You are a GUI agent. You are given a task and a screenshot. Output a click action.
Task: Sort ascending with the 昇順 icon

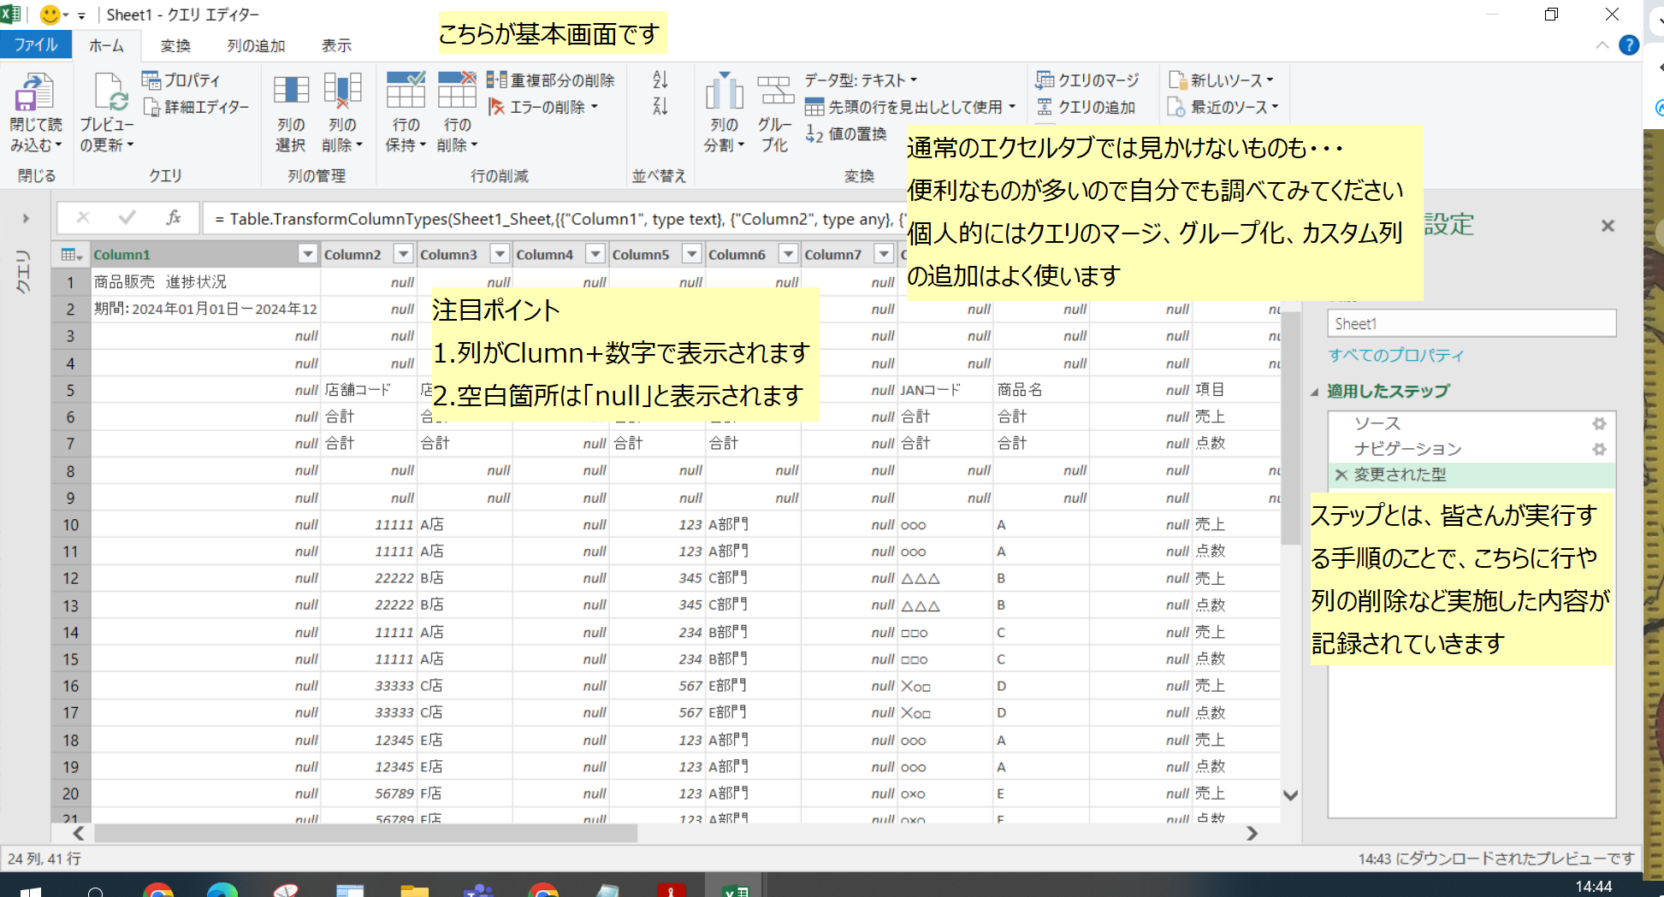(x=658, y=80)
